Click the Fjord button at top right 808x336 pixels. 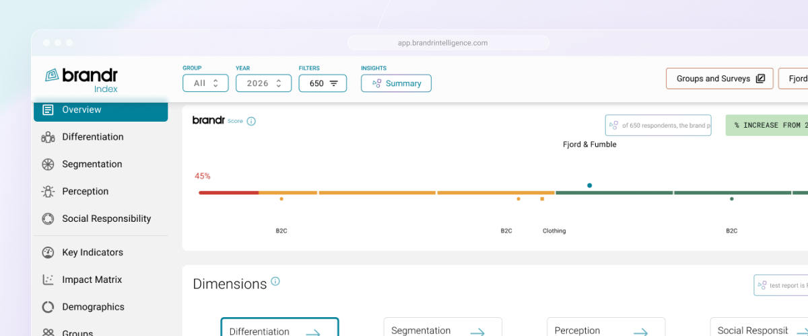tap(793, 79)
